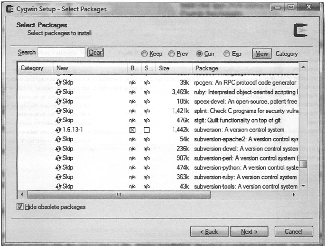Viewport: 325px width, 246px height.
Task: Click the View button
Action: click(x=261, y=54)
